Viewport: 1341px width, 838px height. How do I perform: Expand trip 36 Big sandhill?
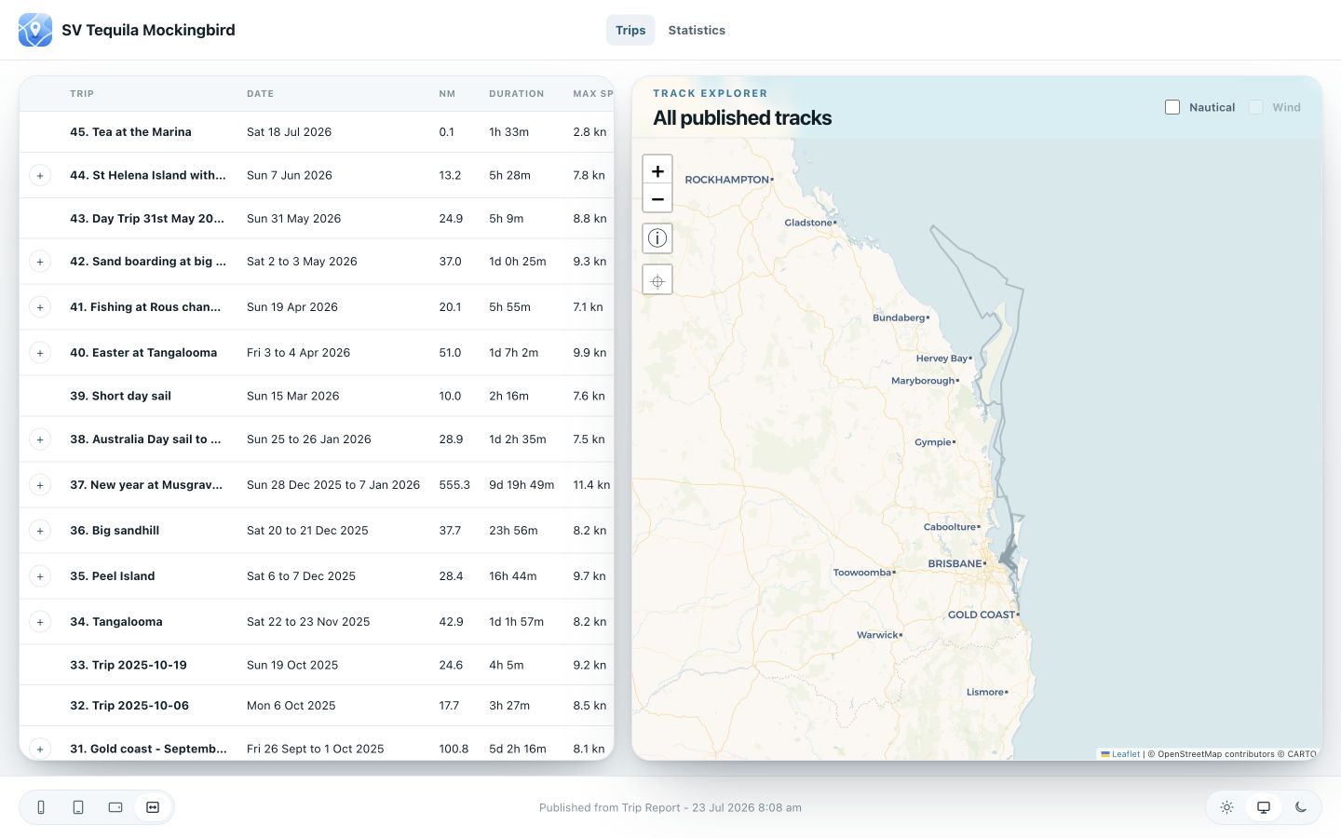point(40,531)
